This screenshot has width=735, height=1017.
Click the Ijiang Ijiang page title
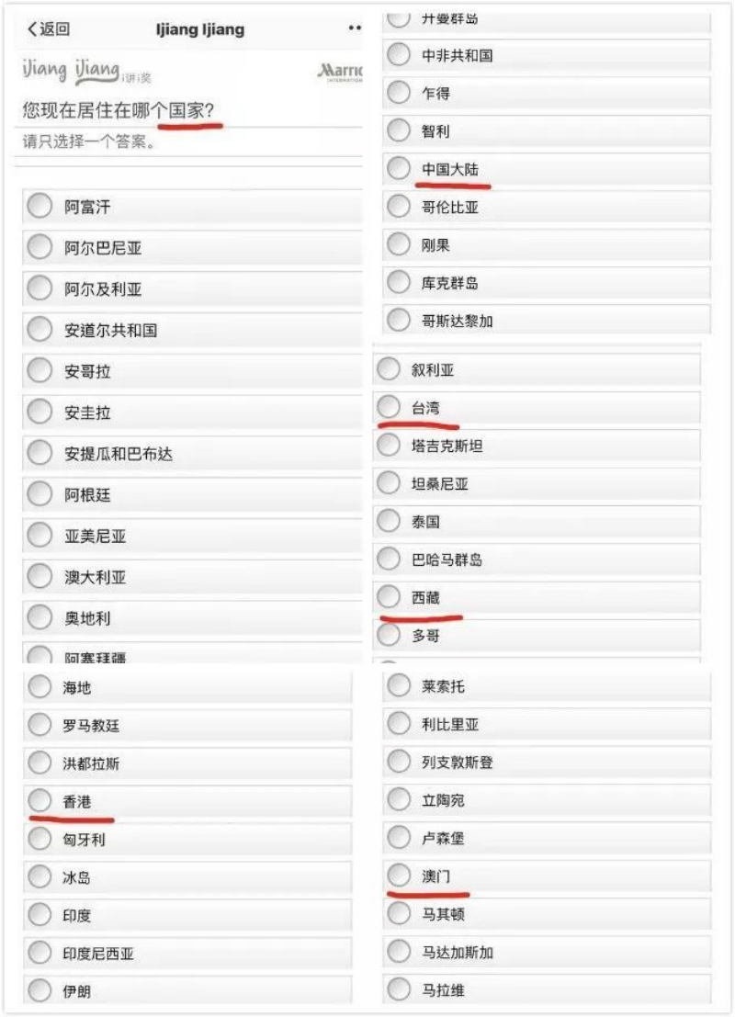pos(200,29)
